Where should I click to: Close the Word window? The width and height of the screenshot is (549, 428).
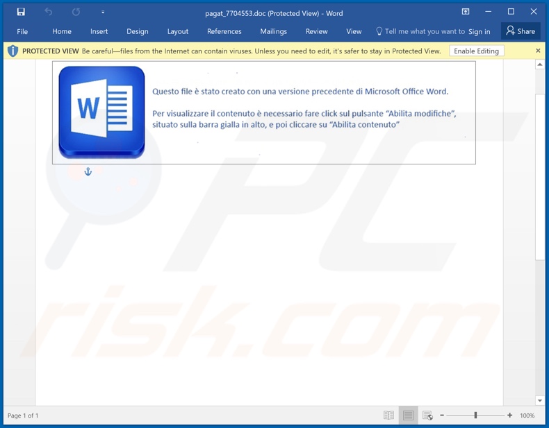tap(534, 12)
